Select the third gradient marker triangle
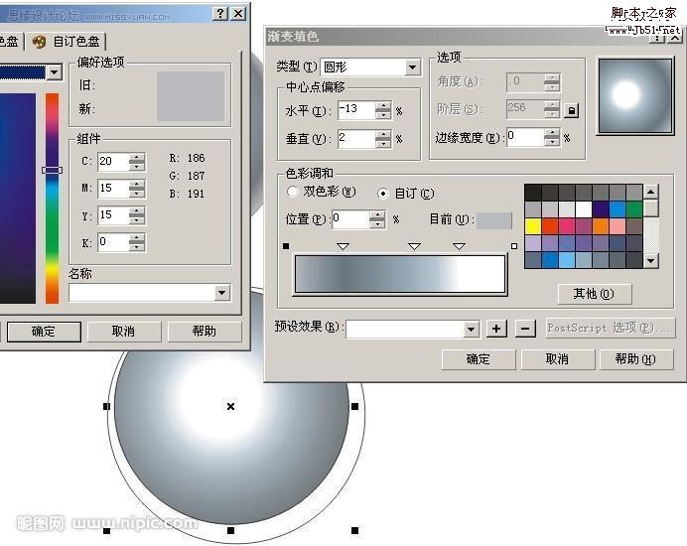 (459, 247)
